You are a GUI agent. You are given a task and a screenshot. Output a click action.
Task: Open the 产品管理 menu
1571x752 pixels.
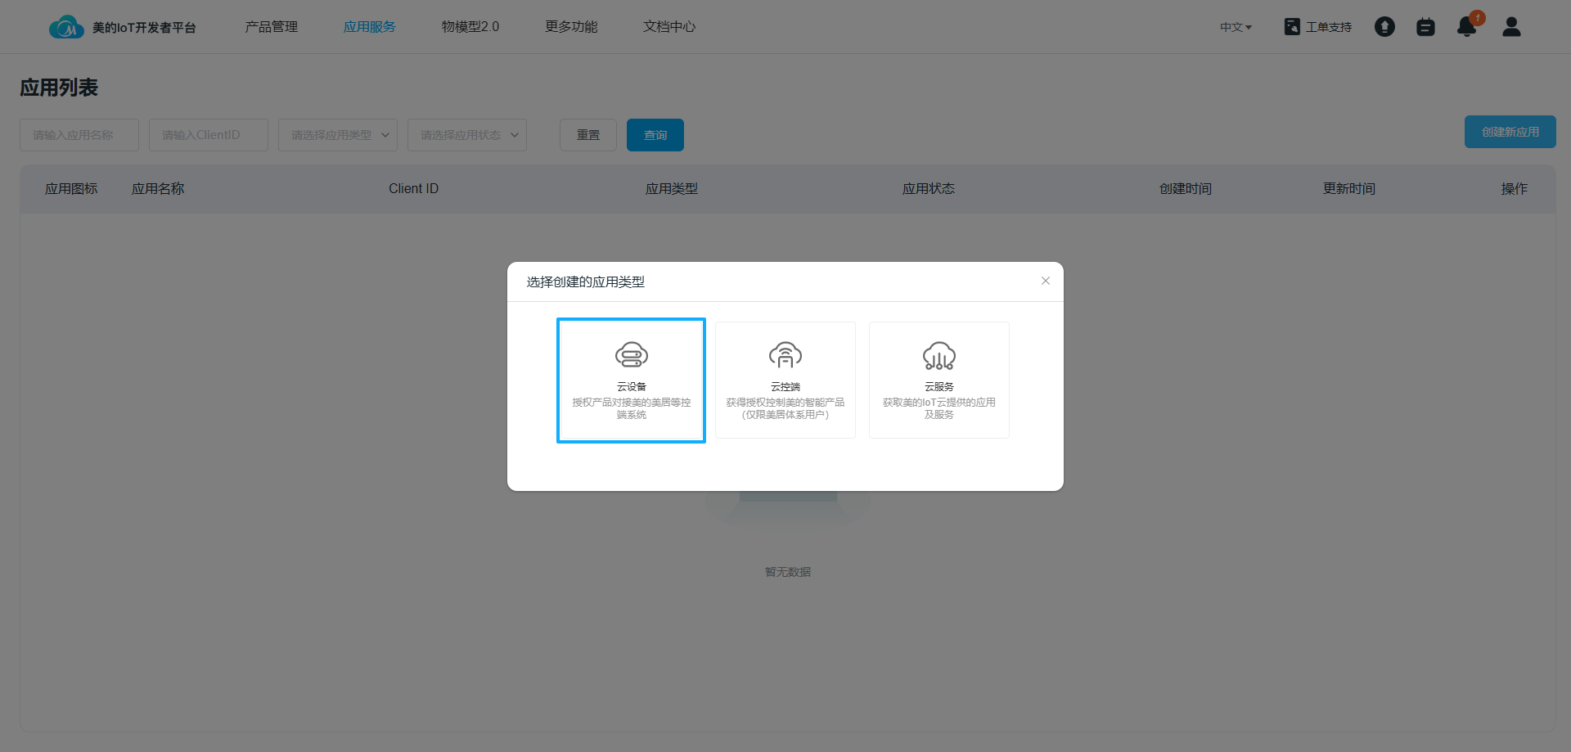point(272,27)
